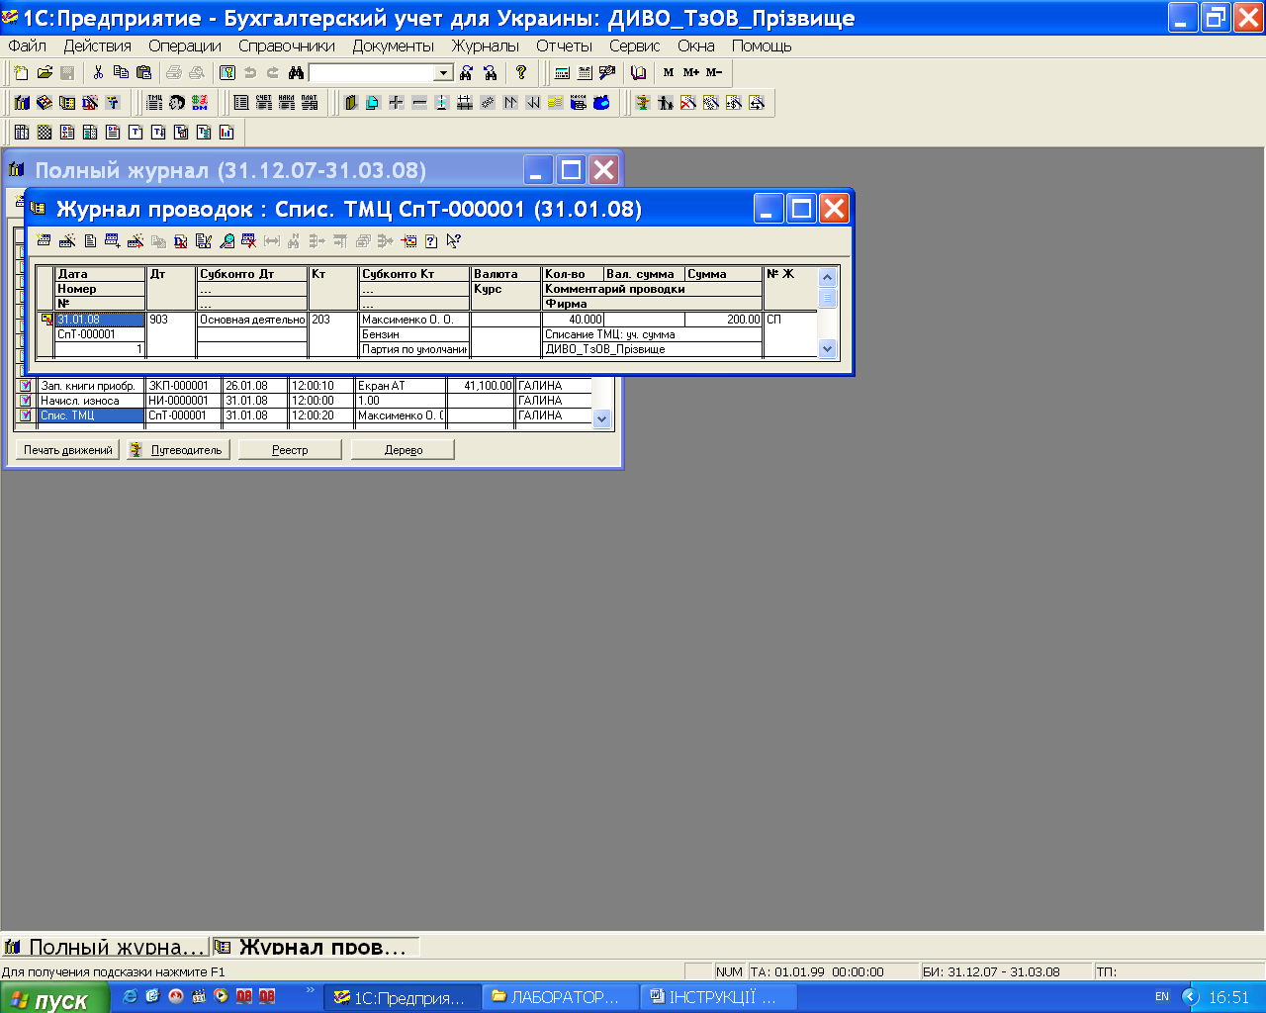Click the Путеводитель button
The image size is (1266, 1013).
pyautogui.click(x=179, y=450)
